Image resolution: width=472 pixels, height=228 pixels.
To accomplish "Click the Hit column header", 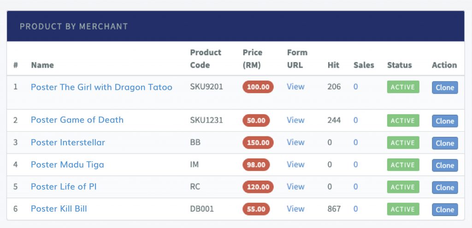I will (333, 65).
